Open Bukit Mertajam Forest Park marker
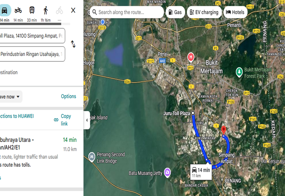The height and width of the screenshot is (196, 285). click(239, 72)
